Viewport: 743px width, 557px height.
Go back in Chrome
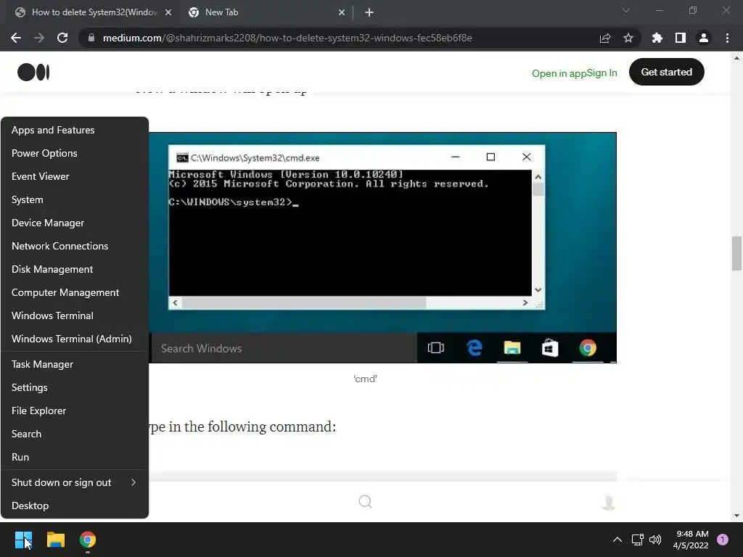point(16,38)
